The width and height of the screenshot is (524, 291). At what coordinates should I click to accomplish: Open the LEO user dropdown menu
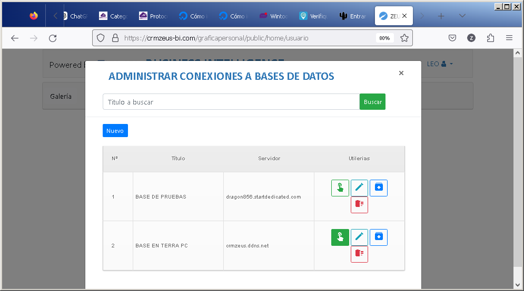click(x=440, y=64)
